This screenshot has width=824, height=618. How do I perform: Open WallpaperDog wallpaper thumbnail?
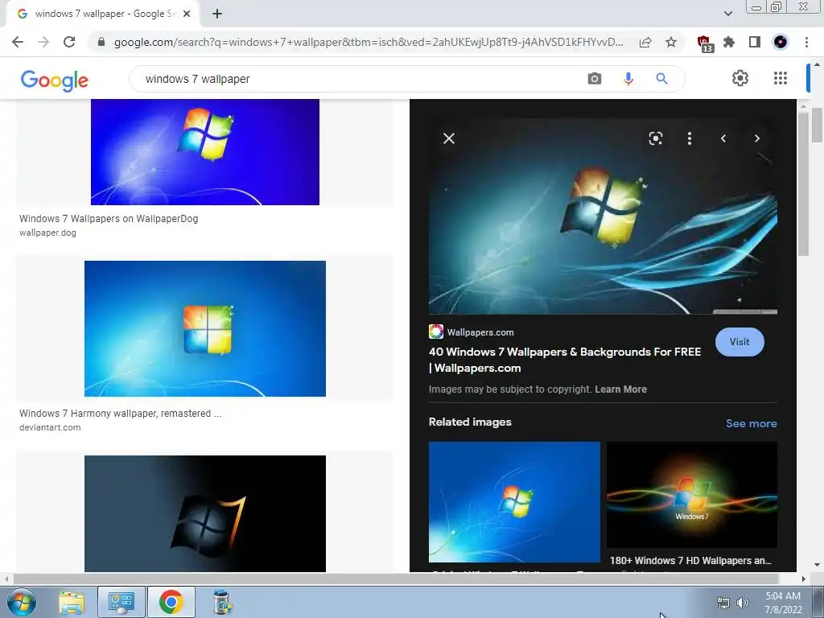click(x=205, y=152)
